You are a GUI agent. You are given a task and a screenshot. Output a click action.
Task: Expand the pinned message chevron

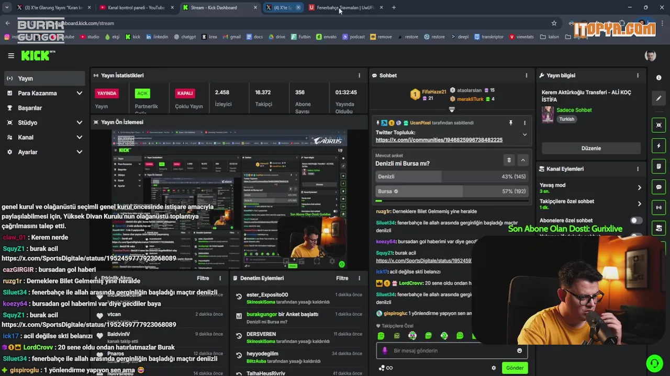coord(524,134)
